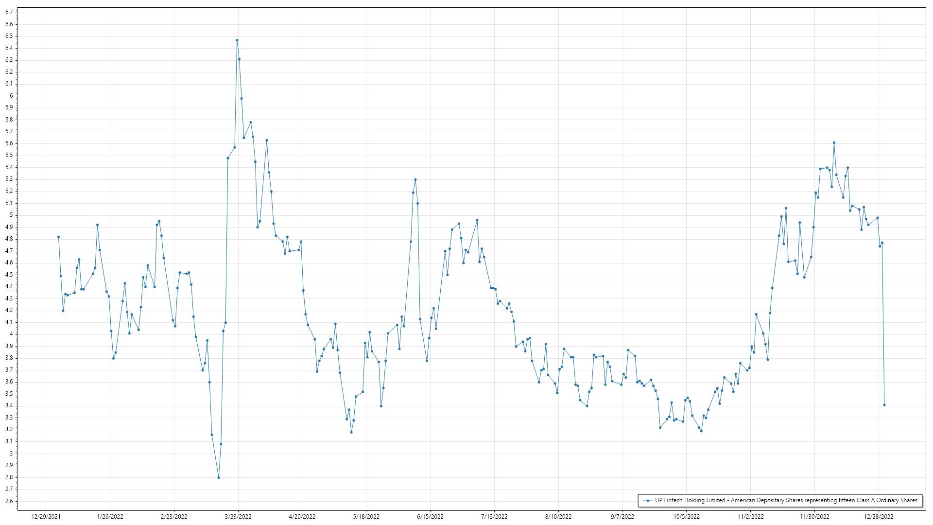Click the 7/13/2022 x-axis date label
The height and width of the screenshot is (525, 933).
494,517
